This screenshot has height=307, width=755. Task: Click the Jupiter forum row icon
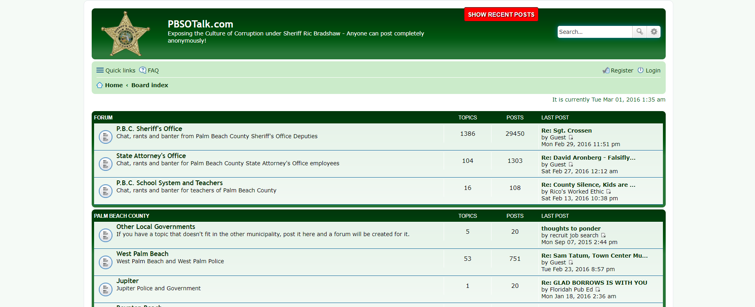[105, 289]
